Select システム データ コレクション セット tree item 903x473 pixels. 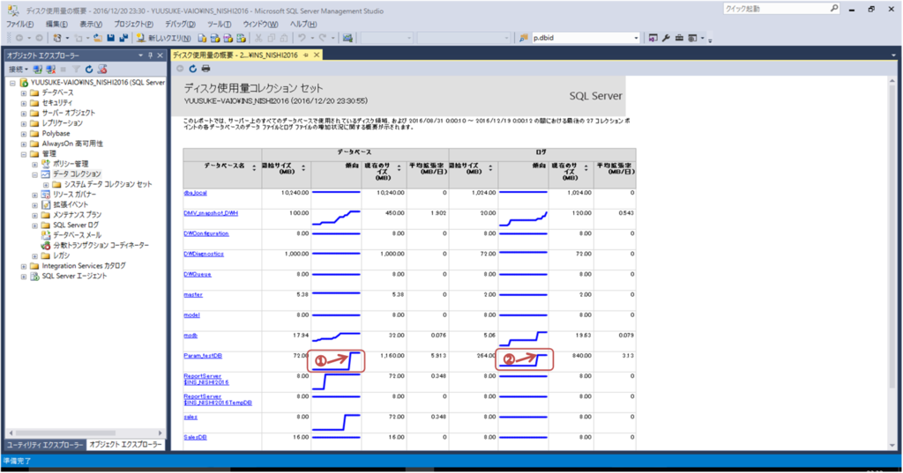coord(108,184)
